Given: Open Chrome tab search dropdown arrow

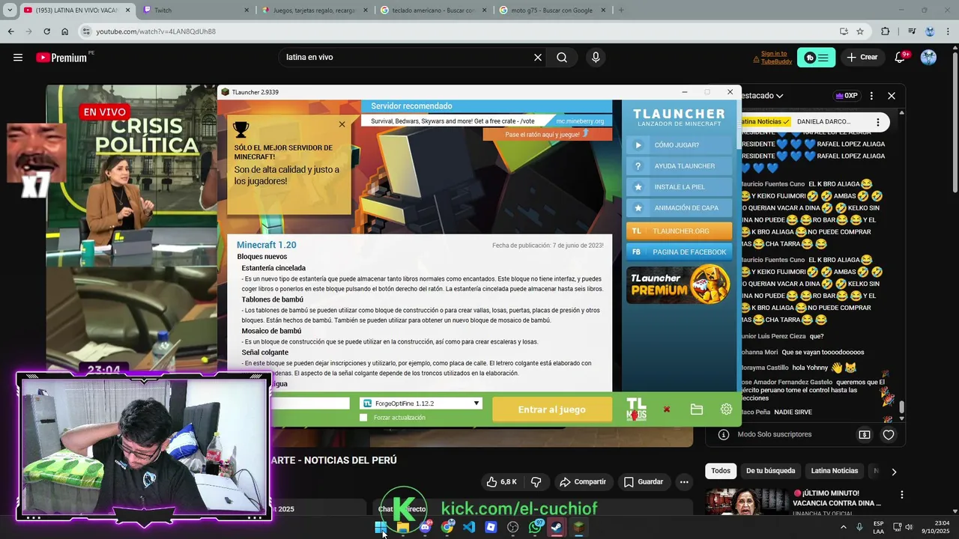Looking at the screenshot, I should tap(10, 10).
